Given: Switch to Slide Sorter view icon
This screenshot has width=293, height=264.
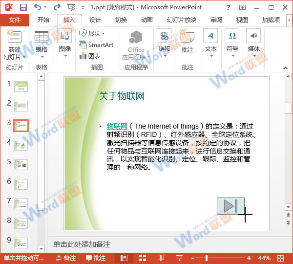Looking at the screenshot, I should click(143, 258).
